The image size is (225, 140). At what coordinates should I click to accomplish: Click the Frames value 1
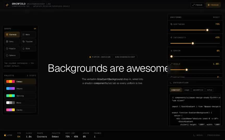click(95, 137)
